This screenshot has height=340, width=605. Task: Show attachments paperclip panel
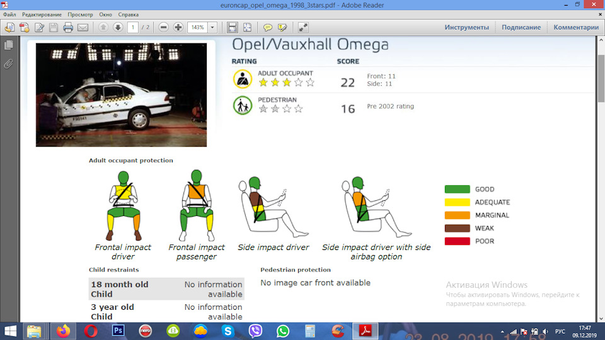pos(8,64)
